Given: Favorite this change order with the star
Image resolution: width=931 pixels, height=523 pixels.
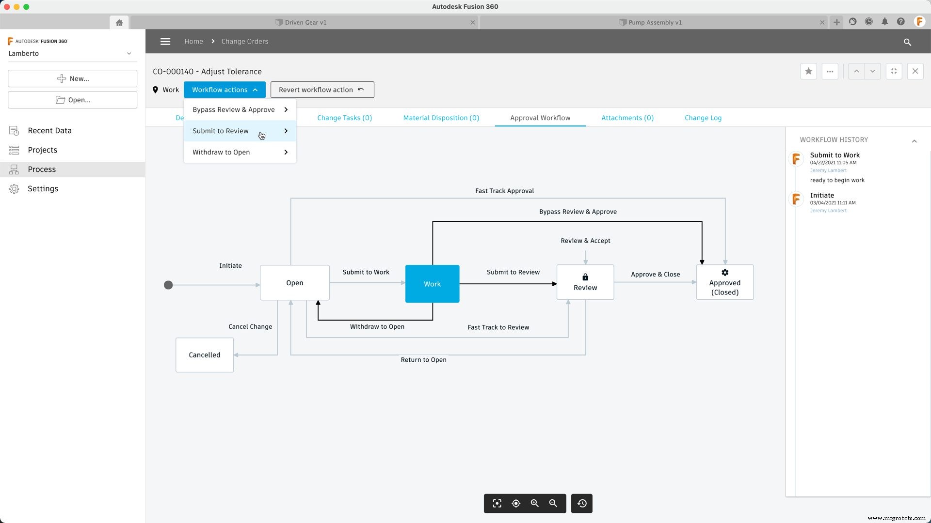Looking at the screenshot, I should point(808,71).
